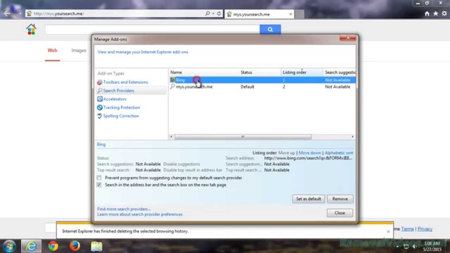The height and width of the screenshot is (253, 450).
Task: Click the Internet Explorer back arrow button
Action: coord(8,13)
